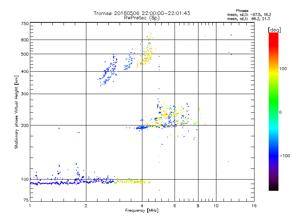
Task: Click the 'mean, sd,X: 88.2, 21.3' line
Action: pos(249,19)
